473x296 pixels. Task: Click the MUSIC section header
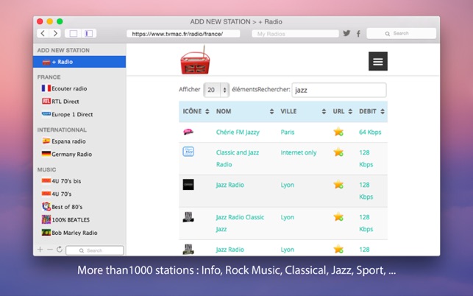point(47,169)
